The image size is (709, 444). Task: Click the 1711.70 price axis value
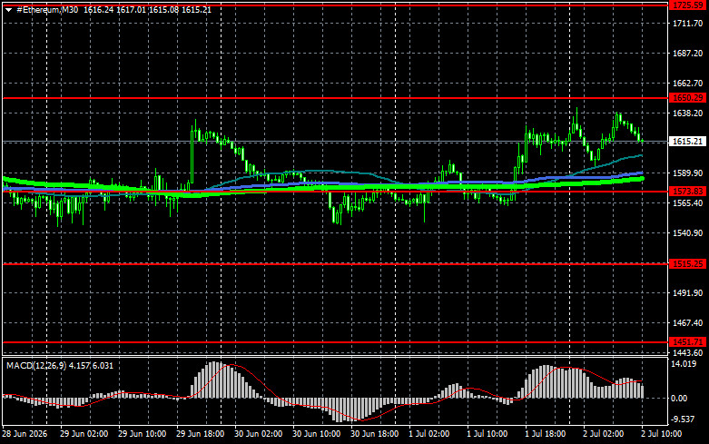click(x=688, y=24)
